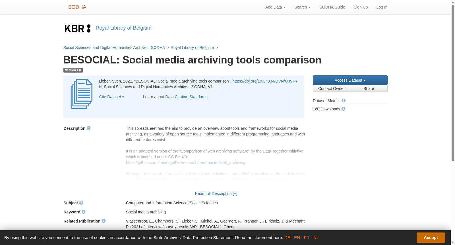The height and width of the screenshot is (245, 455).
Task: Open the NL data protection statement
Action: pos(316,238)
